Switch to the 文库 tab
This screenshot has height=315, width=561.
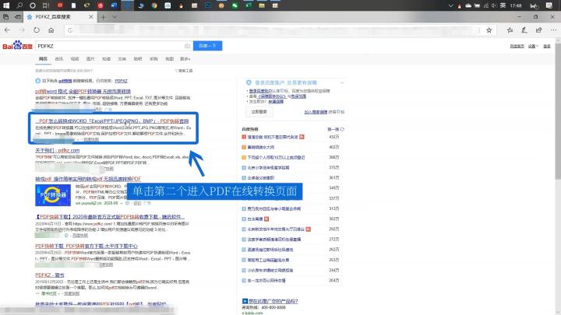coord(122,59)
